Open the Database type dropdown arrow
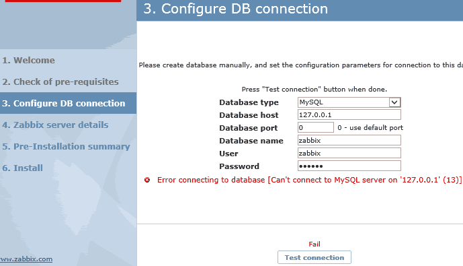Image resolution: width=463 pixels, height=266 pixels. click(x=394, y=102)
